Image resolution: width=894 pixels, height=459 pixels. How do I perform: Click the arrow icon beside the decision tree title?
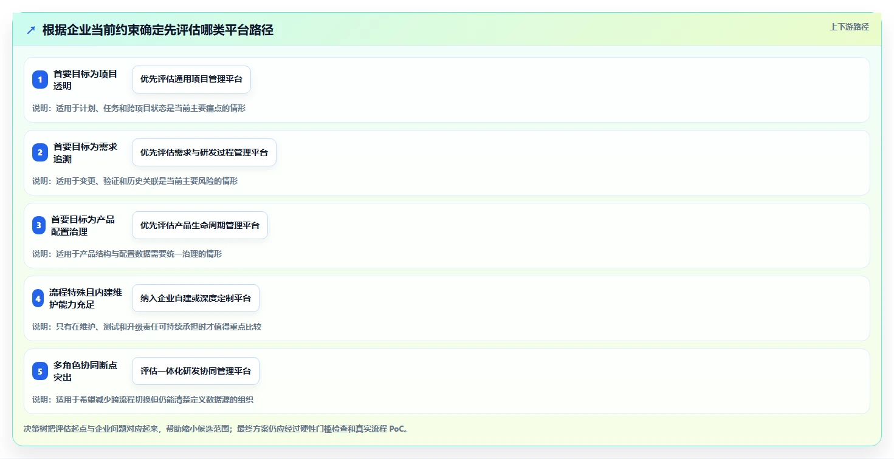[x=31, y=30]
